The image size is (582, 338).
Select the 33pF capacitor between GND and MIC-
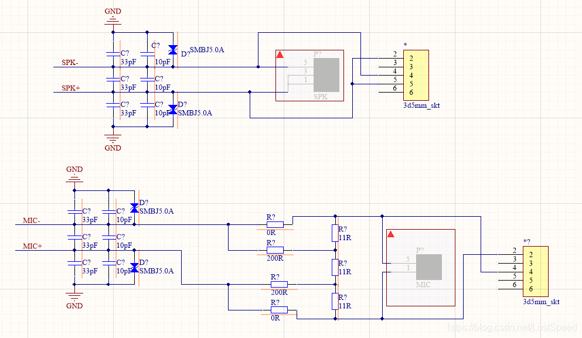pos(74,212)
